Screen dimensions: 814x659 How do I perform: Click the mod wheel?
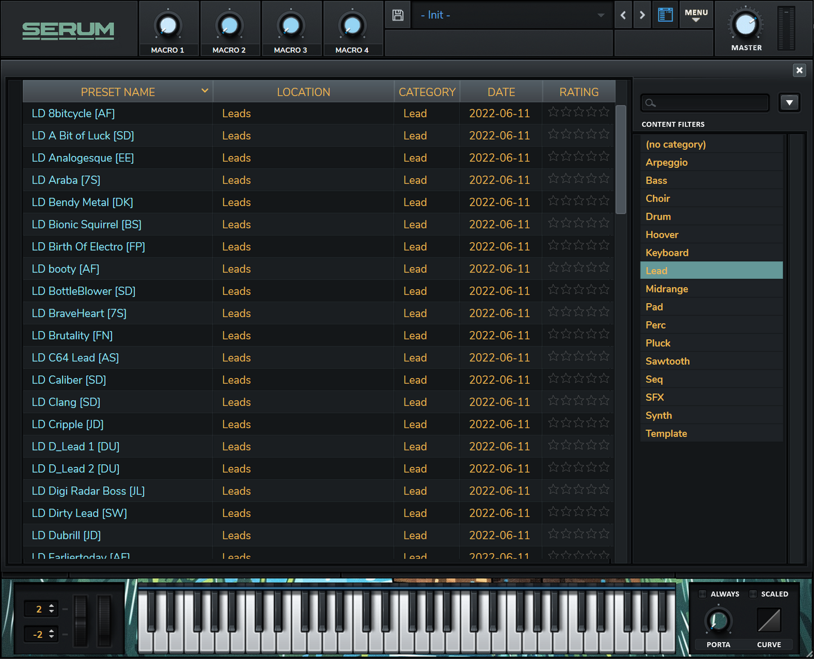pyautogui.click(x=105, y=620)
